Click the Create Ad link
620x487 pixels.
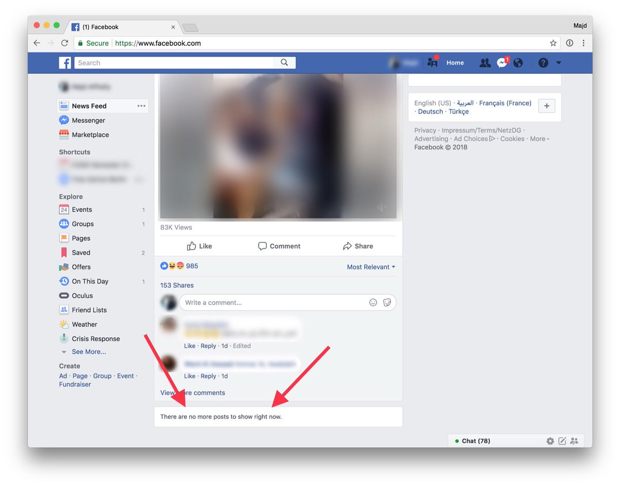(x=63, y=376)
